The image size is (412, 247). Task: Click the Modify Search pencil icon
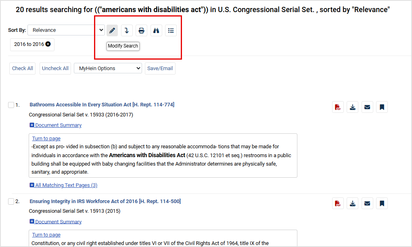tap(112, 31)
